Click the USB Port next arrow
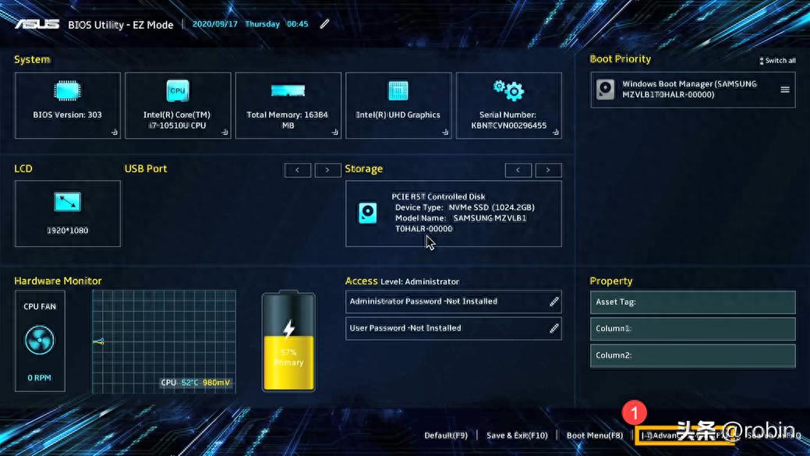This screenshot has width=810, height=456. pyautogui.click(x=327, y=170)
